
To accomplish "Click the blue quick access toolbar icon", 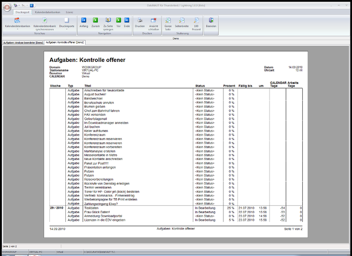I will point(32,6).
